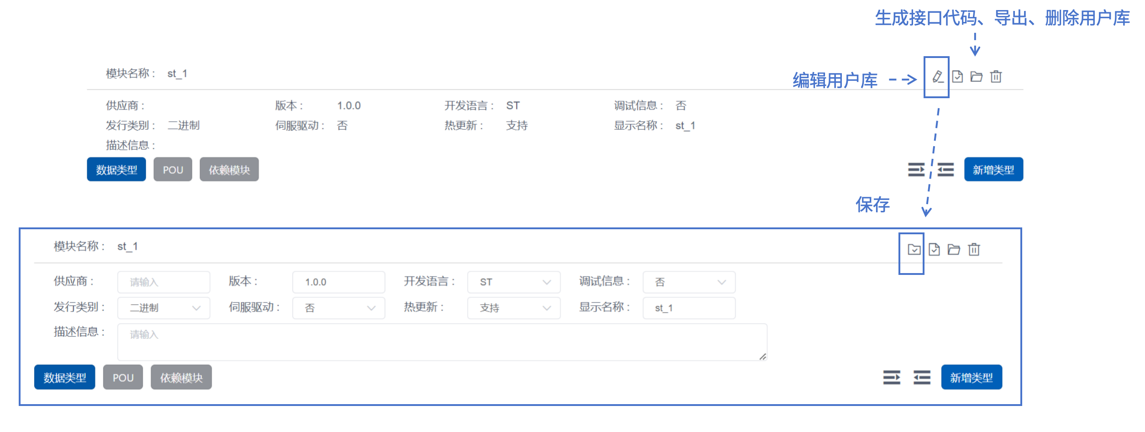Open the 调试信息 dropdown showing 否
The height and width of the screenshot is (432, 1145).
click(x=689, y=282)
